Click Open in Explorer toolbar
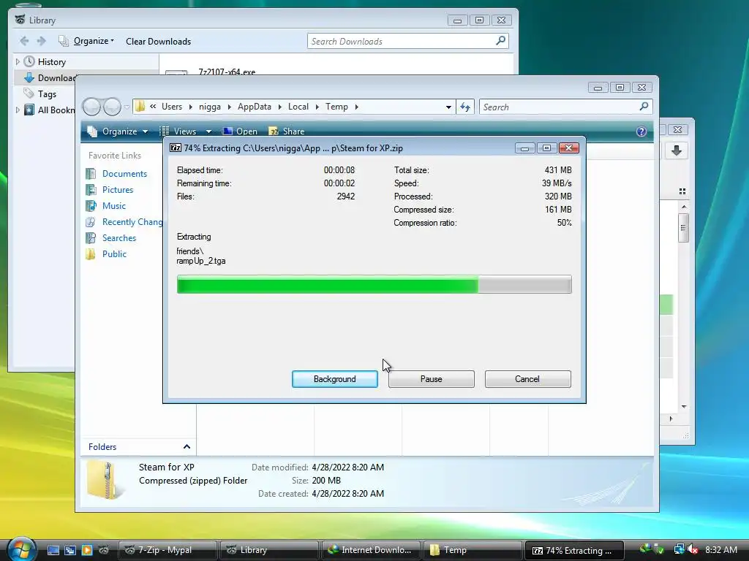This screenshot has height=561, width=749. pyautogui.click(x=240, y=131)
